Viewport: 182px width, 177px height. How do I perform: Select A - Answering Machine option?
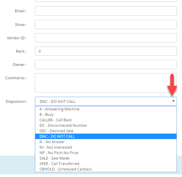coord(106,109)
